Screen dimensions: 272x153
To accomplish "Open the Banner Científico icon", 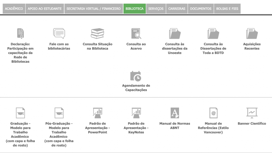I will point(252,113).
